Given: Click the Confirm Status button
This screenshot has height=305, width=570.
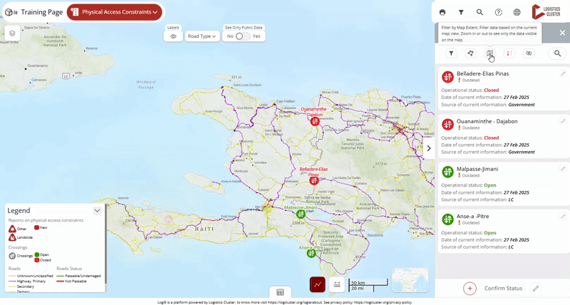Looking at the screenshot, I should pos(503,289).
